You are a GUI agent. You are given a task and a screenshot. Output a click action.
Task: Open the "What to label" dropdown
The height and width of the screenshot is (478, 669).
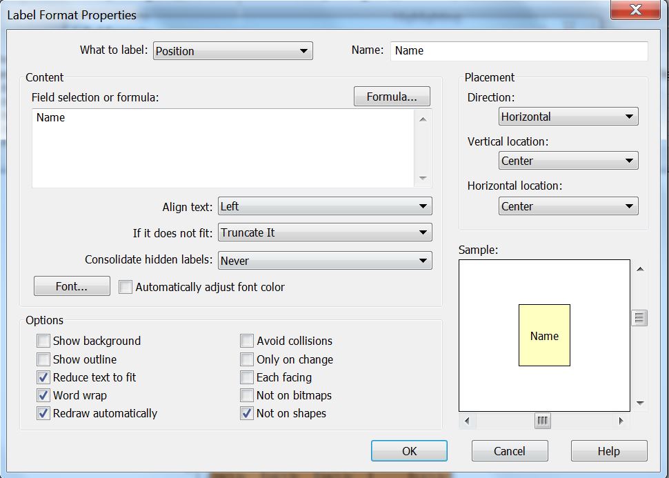pyautogui.click(x=232, y=50)
